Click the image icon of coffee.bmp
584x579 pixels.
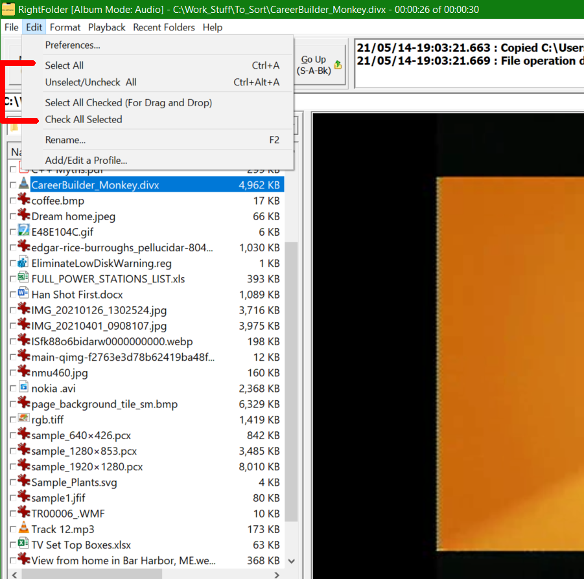(24, 200)
